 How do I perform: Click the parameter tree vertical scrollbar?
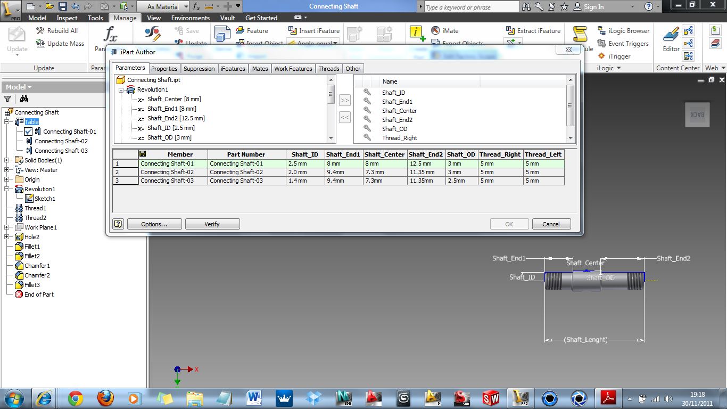click(x=331, y=109)
